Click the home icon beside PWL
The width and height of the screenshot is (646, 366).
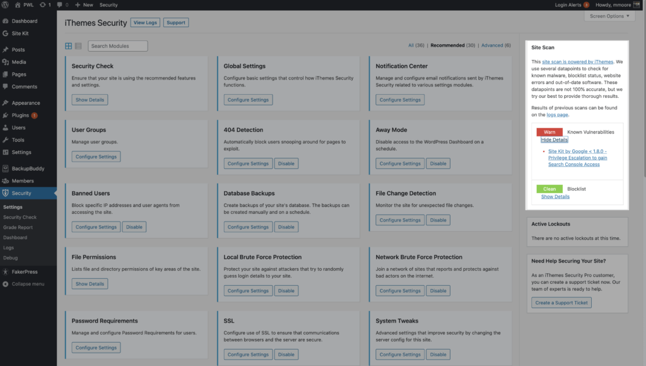(18, 5)
